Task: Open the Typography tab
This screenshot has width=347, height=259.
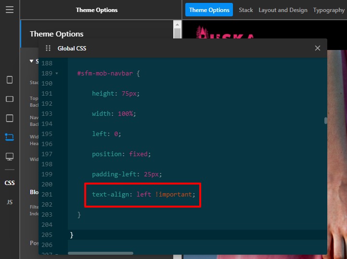Action: click(x=329, y=10)
